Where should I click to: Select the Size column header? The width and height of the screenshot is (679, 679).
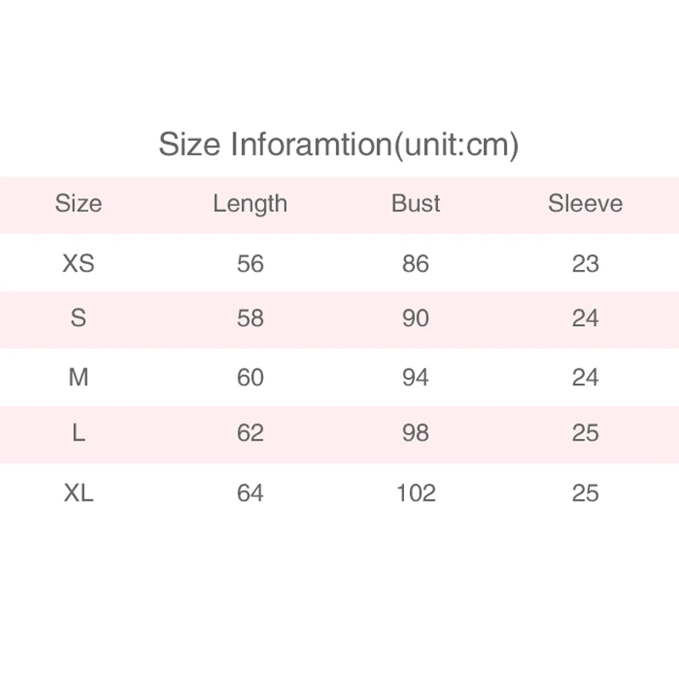(78, 204)
